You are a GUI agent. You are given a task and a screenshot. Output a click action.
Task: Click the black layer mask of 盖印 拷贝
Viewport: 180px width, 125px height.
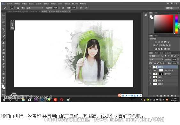point(161,74)
